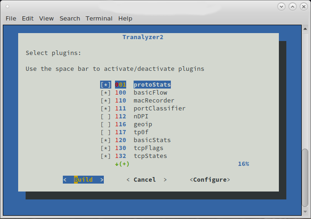Select the Cancel button
Viewport: 311px width, 219px height.
click(146, 180)
